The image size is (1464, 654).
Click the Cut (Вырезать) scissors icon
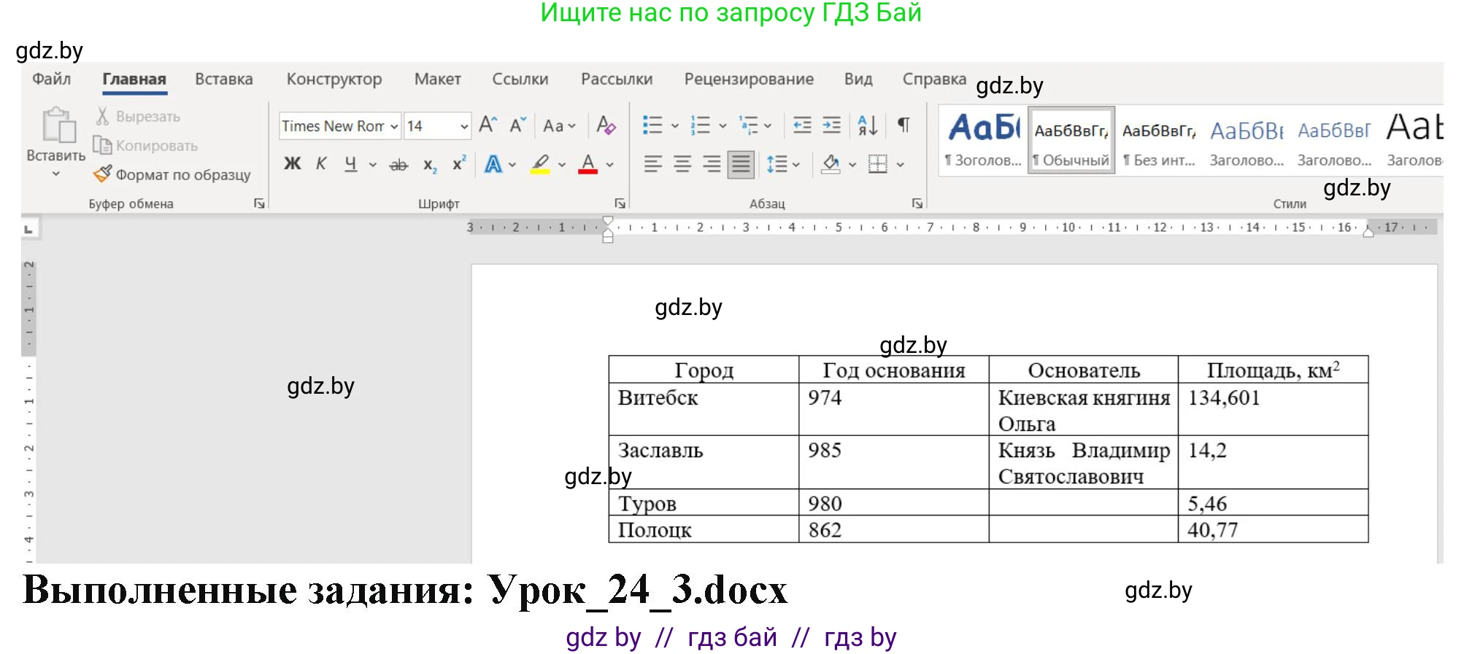pos(102,116)
